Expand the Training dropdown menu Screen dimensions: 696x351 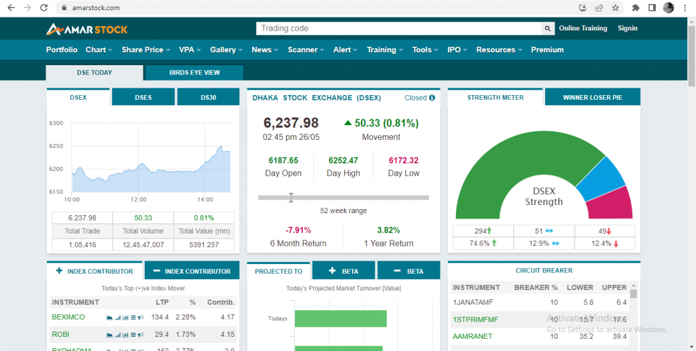pos(385,50)
